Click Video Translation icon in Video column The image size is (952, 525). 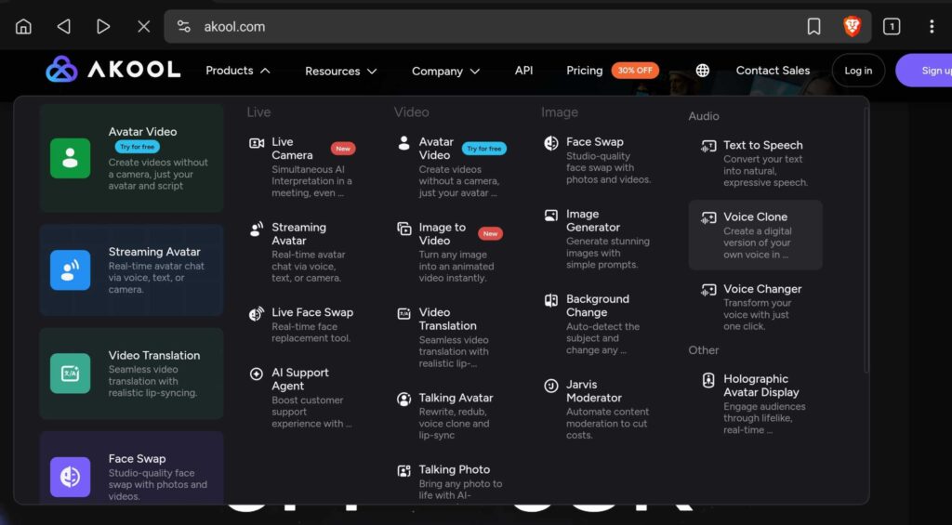coord(403,314)
